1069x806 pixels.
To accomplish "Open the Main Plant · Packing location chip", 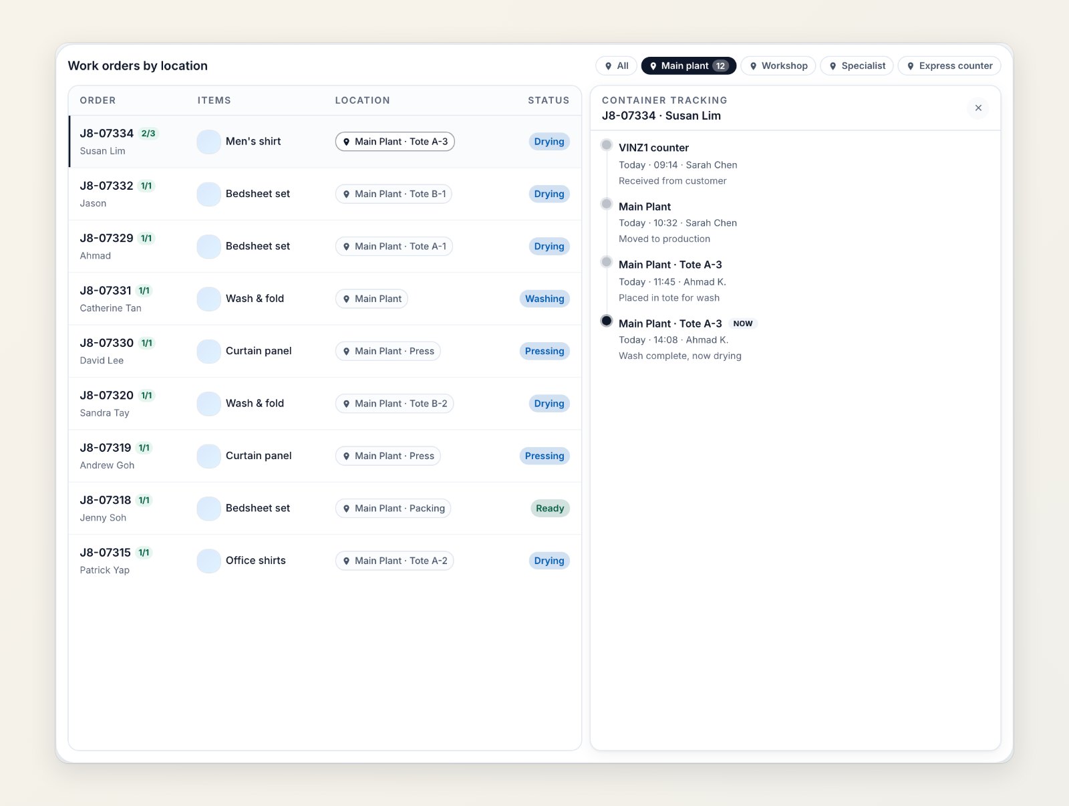I will click(393, 509).
